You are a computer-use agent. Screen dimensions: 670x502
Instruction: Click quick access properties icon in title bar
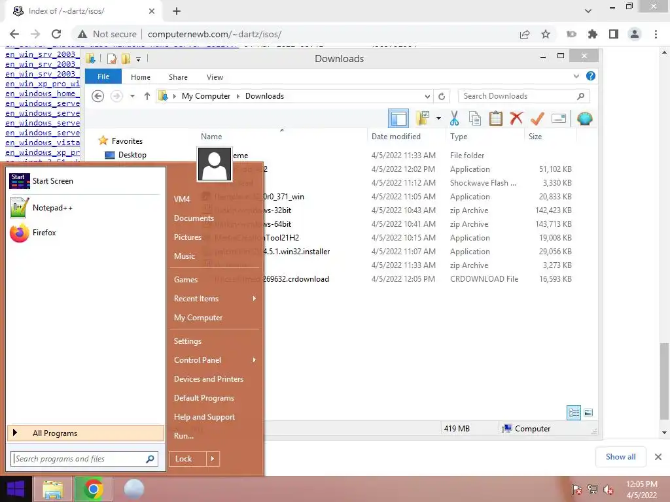click(x=111, y=58)
